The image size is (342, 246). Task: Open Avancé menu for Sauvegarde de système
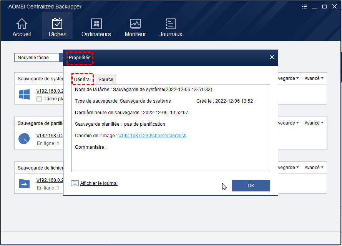314,78
